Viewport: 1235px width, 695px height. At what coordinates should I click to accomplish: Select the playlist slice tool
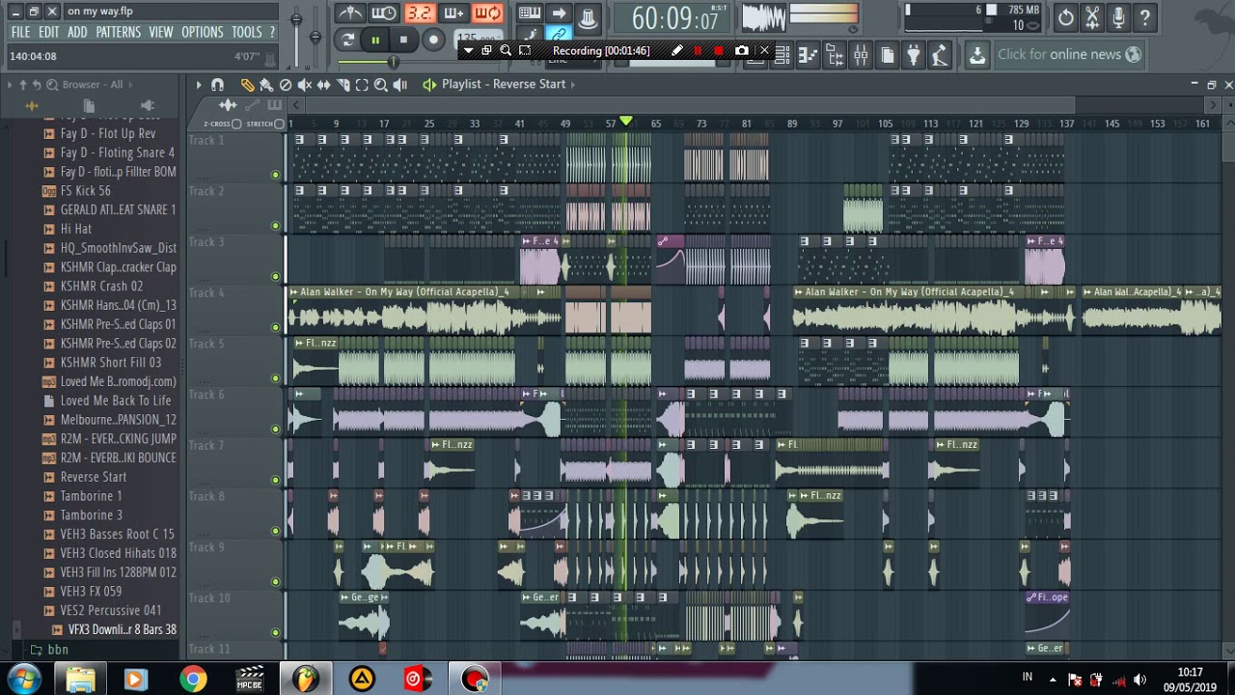[x=343, y=85]
